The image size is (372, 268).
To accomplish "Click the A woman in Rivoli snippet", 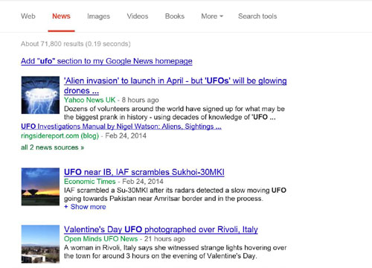I will tap(175, 252).
